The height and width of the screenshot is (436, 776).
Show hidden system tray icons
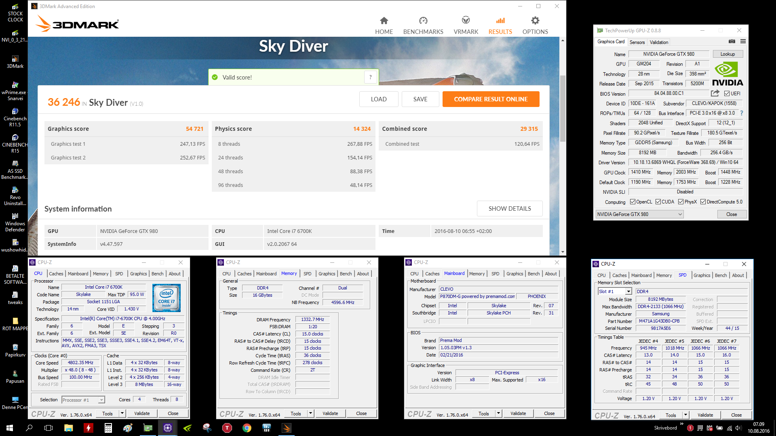click(682, 424)
